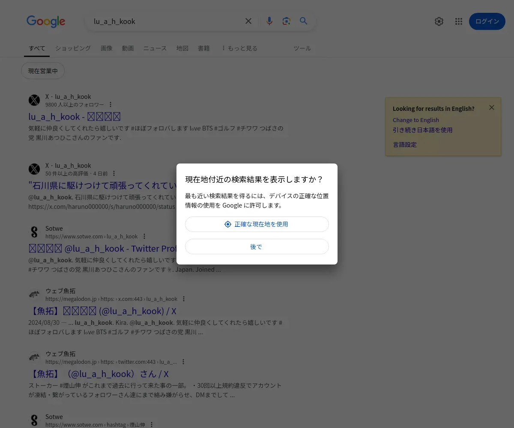Open Google Lens image search icon

(x=287, y=21)
